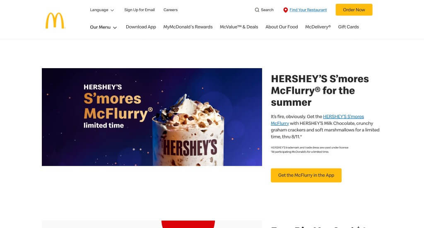Go to the Careers page
The height and width of the screenshot is (228, 424).
click(x=171, y=10)
